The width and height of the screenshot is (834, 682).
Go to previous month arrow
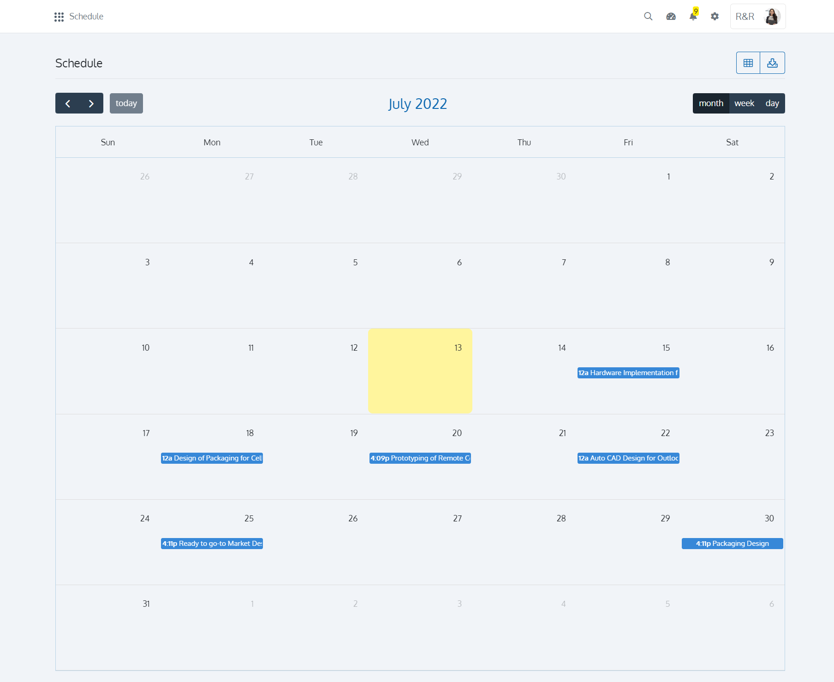click(68, 103)
